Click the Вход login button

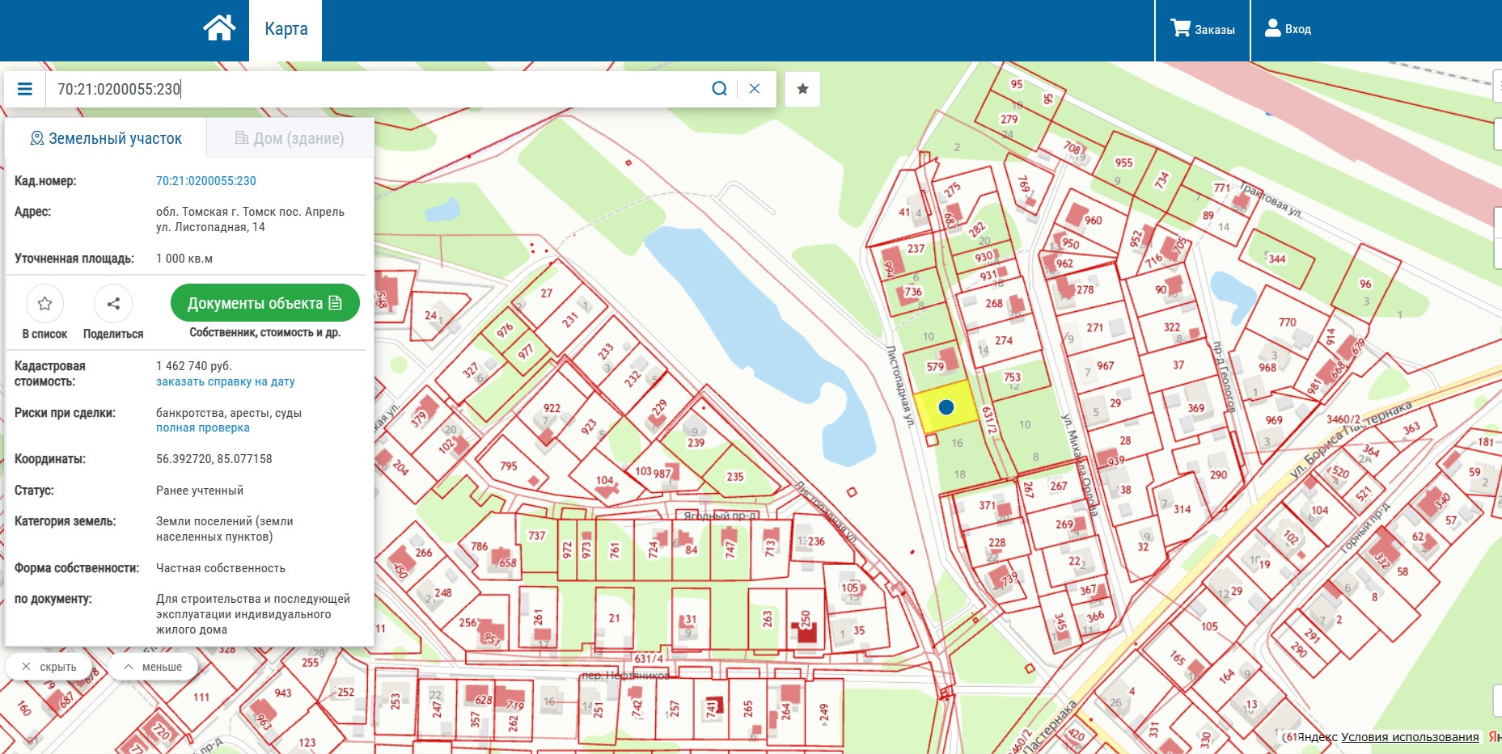click(x=1288, y=29)
